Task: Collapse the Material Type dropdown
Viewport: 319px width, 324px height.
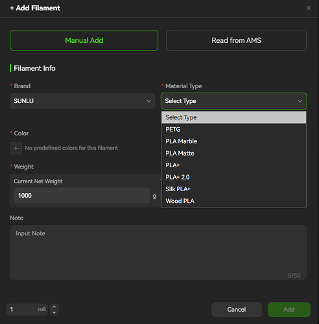Action: [234, 101]
